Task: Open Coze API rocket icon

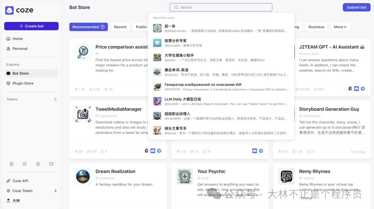Action: [8, 181]
